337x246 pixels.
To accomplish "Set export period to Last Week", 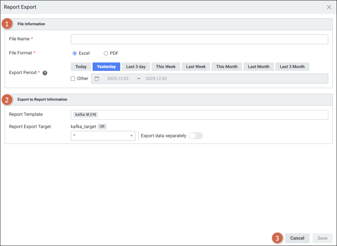I will [x=196, y=67].
